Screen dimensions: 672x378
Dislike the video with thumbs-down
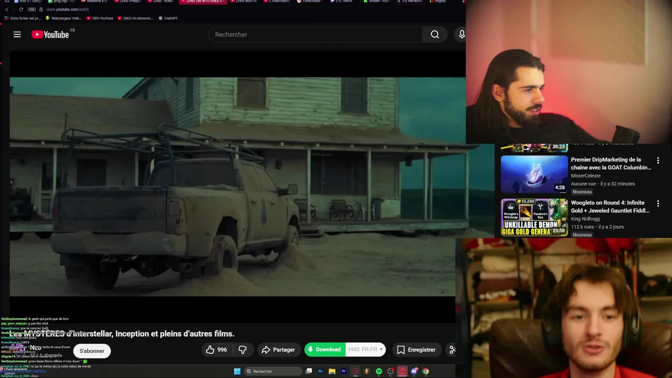(x=243, y=350)
